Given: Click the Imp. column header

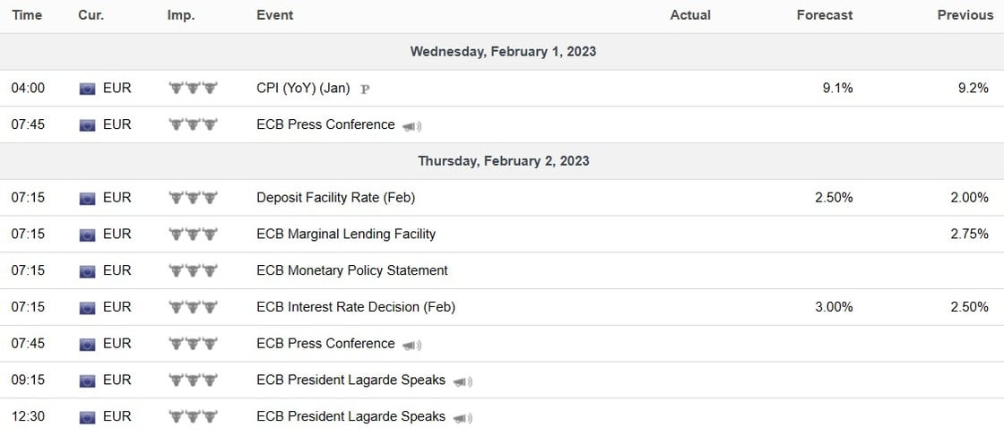Looking at the screenshot, I should pyautogui.click(x=180, y=15).
